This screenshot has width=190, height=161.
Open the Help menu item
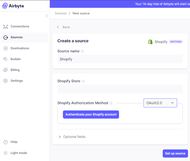tap(14, 142)
